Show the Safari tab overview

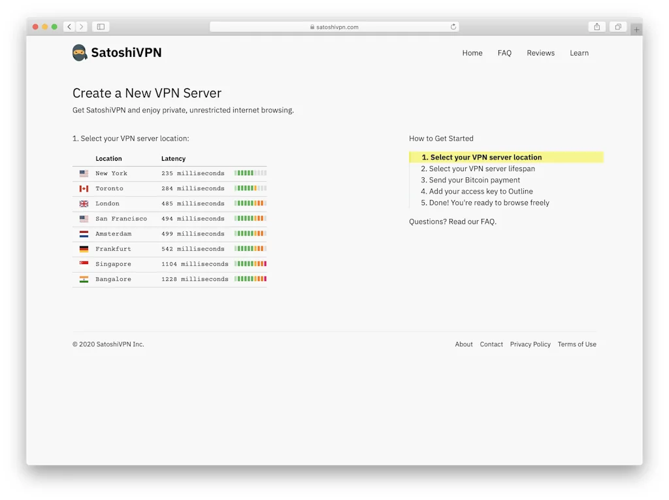617,27
